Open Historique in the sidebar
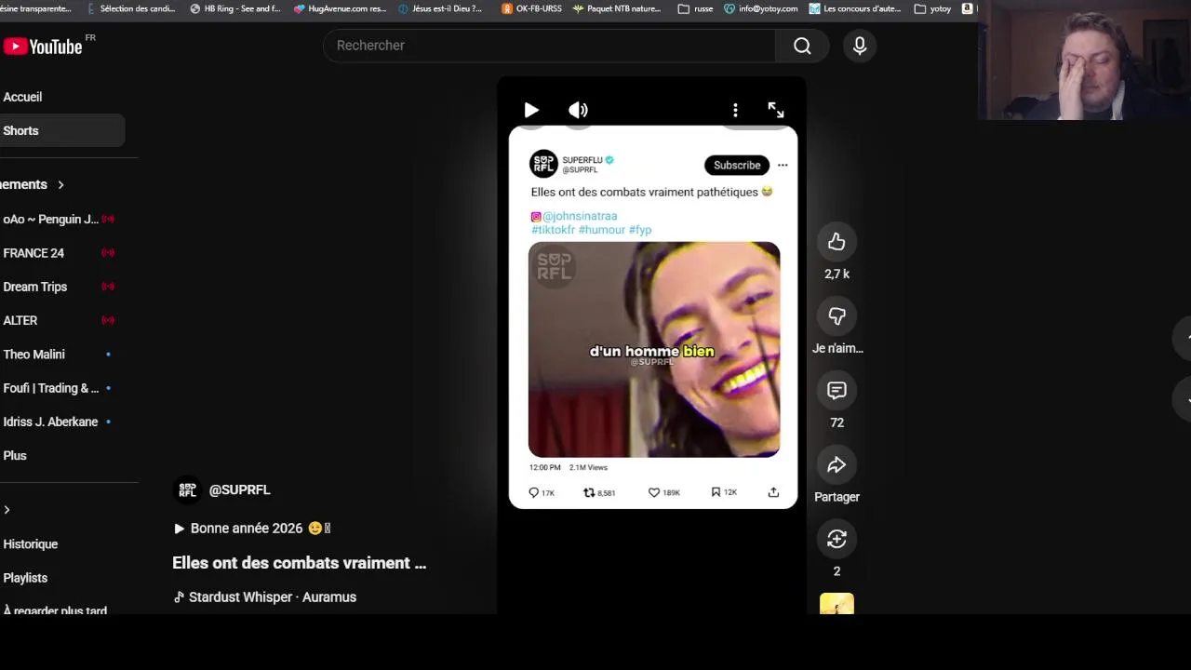1191x670 pixels. tap(30, 544)
